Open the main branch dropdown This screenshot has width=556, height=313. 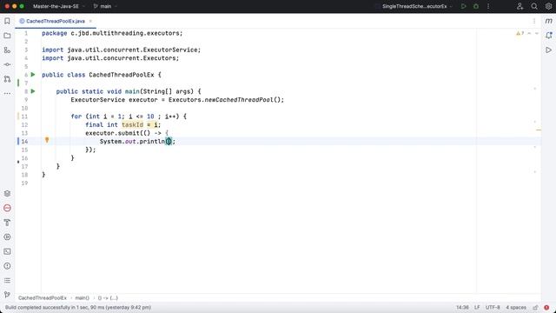point(105,6)
